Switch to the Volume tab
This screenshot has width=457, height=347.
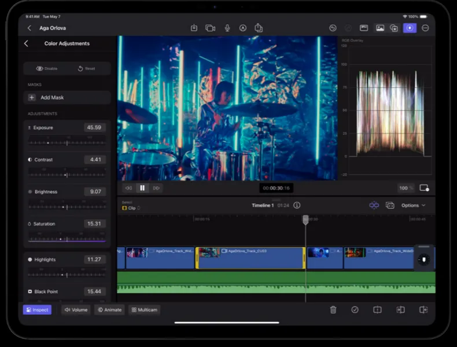[x=76, y=310]
